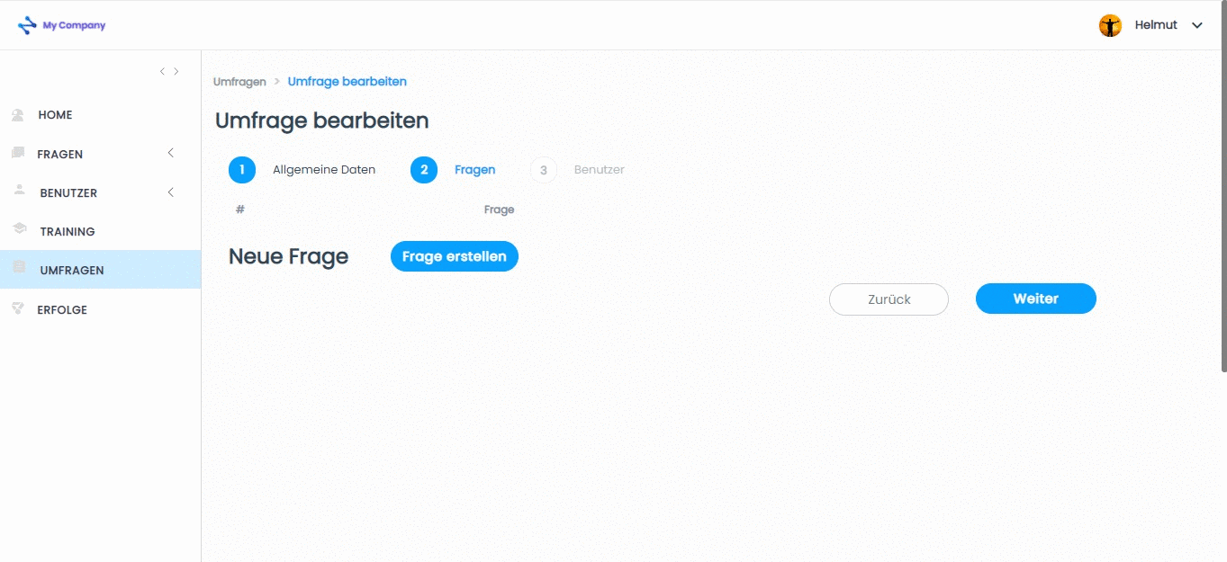The image size is (1227, 562).
Task: Click the My Company logo icon
Action: (28, 25)
